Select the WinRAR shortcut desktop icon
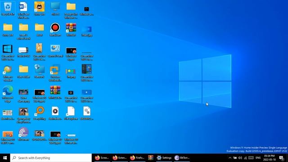Image resolution: width=288 pixels, height=162 pixels. pos(71,30)
